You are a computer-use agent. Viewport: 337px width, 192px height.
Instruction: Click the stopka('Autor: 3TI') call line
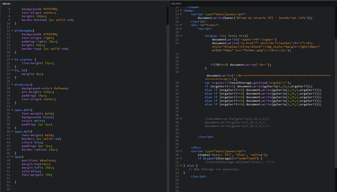tap(232, 155)
